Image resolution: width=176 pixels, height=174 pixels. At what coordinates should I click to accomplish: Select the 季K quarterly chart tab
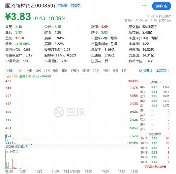(x=56, y=70)
